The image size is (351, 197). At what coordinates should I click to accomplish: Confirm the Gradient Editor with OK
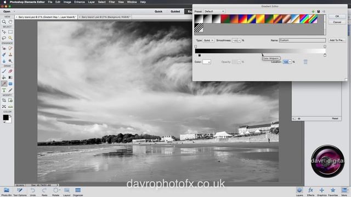click(x=337, y=16)
